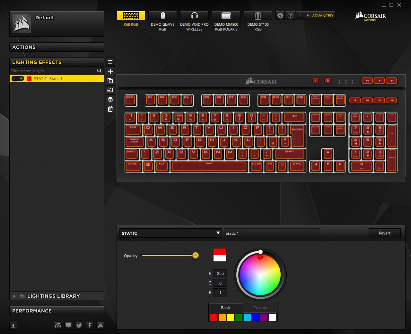This screenshot has height=334, width=411.
Task: Pick the yellow basic color swatch
Action: [231, 317]
